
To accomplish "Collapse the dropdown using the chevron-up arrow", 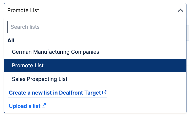I will tap(180, 10).
